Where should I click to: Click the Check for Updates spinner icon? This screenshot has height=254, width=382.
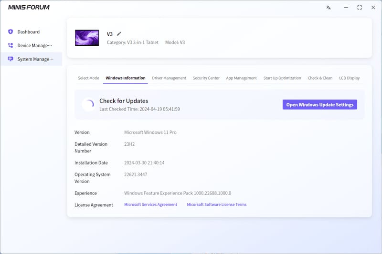[89, 104]
